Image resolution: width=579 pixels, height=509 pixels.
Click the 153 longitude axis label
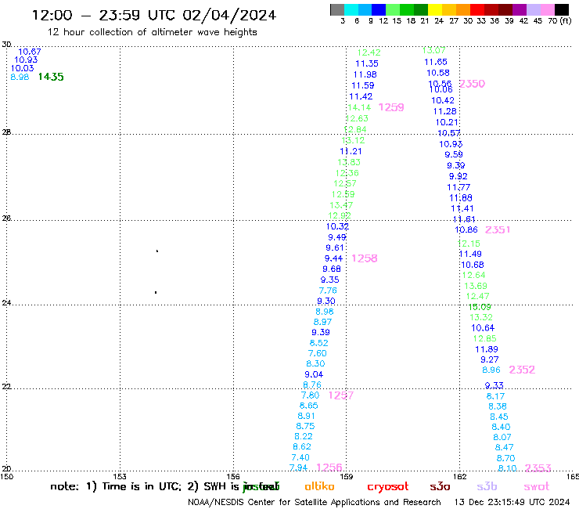pos(120,476)
